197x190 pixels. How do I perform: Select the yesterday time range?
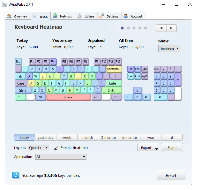pos(46,137)
